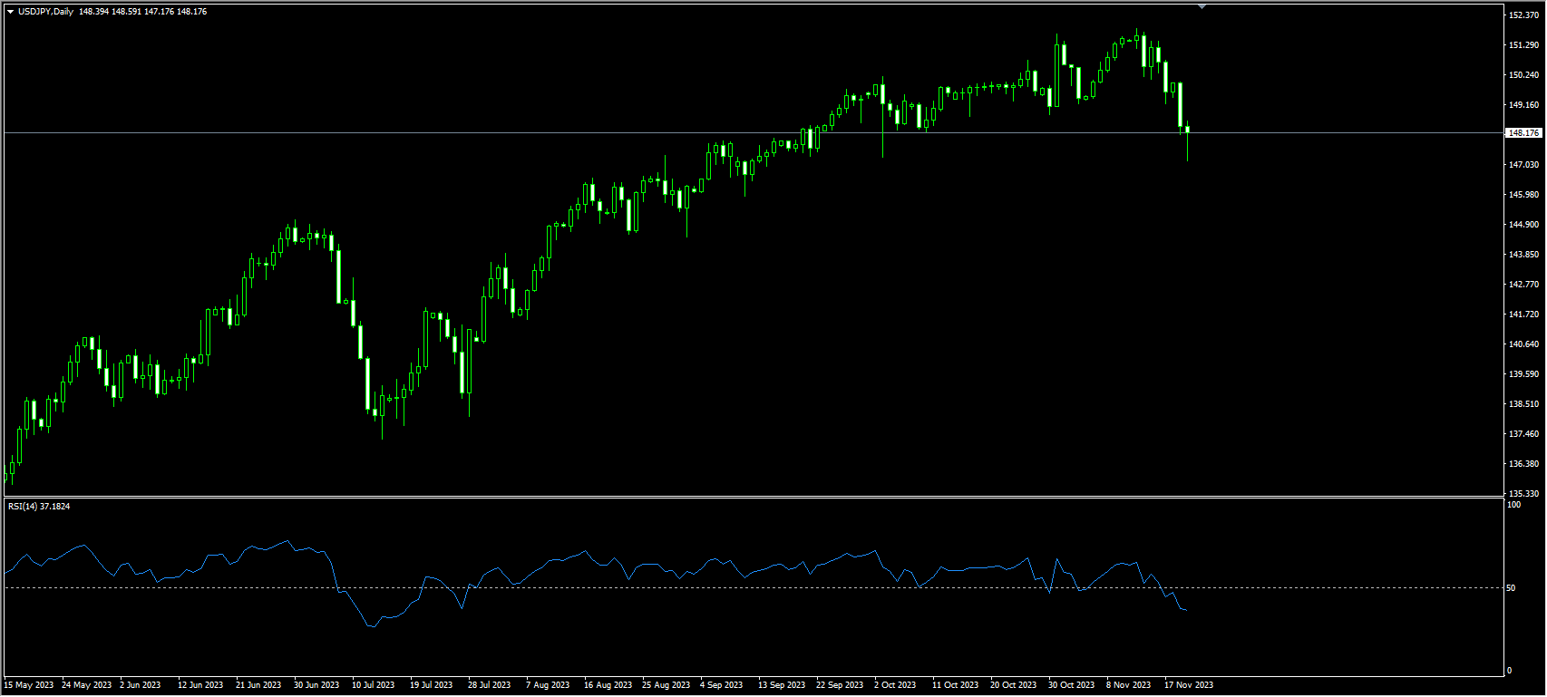Click the most recent candlestick on chart
This screenshot has width=1547, height=697.
coord(1187,131)
